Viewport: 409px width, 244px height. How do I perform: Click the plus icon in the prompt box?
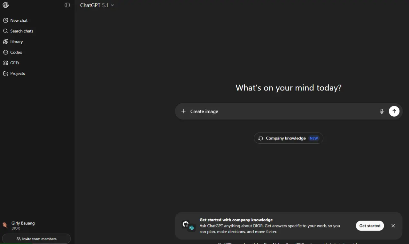(x=183, y=111)
